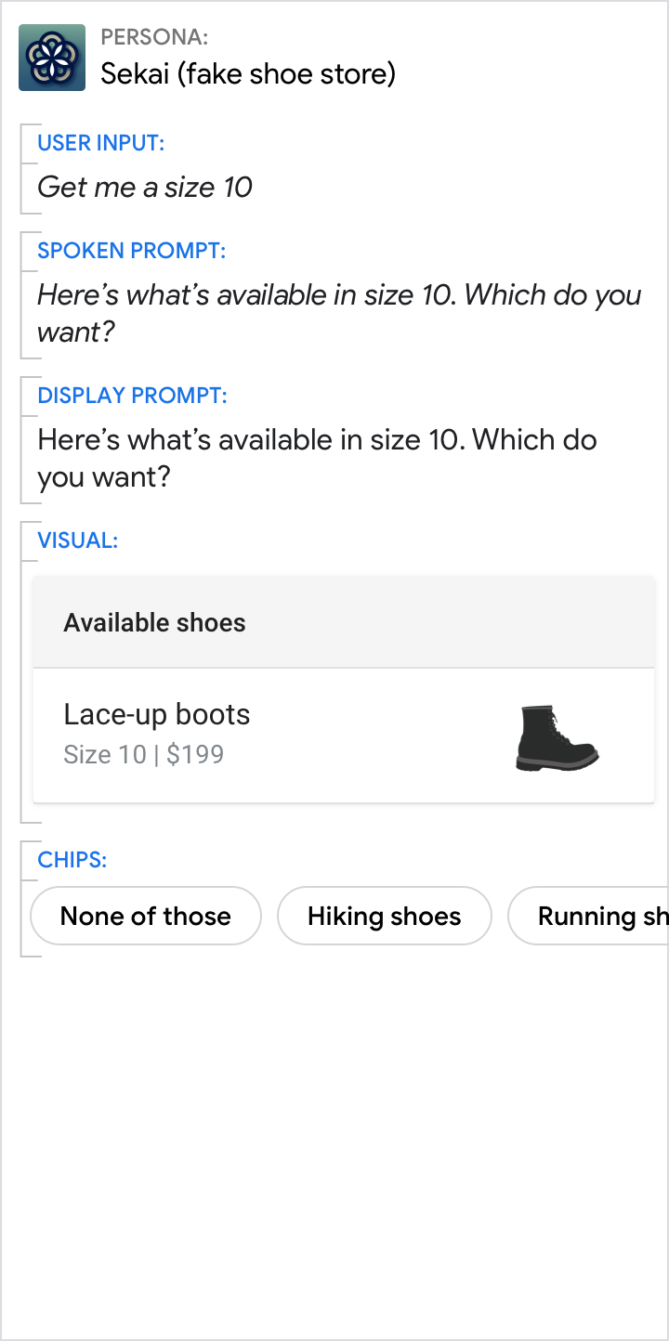The height and width of the screenshot is (1341, 669).
Task: Click "want?" ending the italic spoken prompt
Action: point(75,332)
